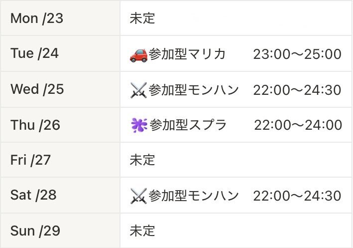Click the red car emoji icon

point(139,55)
